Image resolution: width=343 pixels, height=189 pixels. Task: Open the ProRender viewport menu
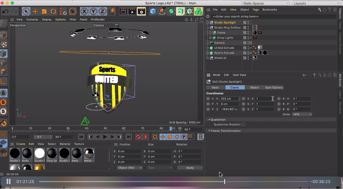coord(98,19)
